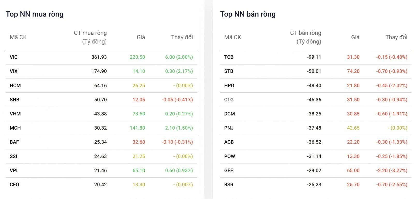Click MCH net buy value 30.32
Screen dimensions: 414x199
[x=100, y=128]
